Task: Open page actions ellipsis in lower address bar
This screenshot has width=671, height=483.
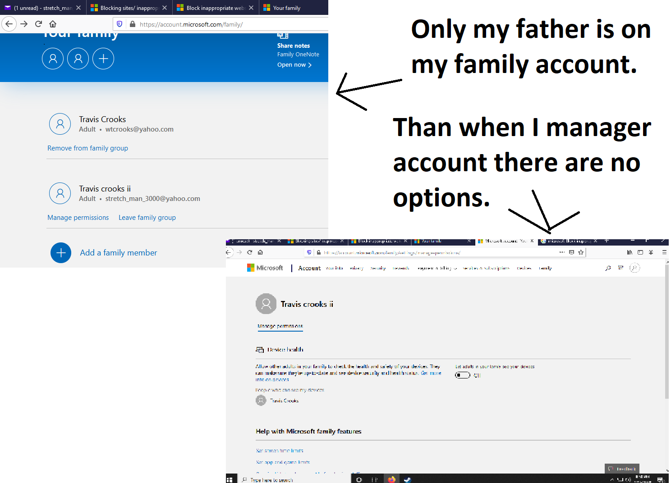Action: [562, 252]
